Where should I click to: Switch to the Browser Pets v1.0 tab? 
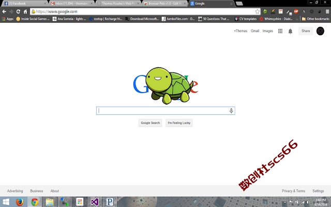tap(165, 4)
